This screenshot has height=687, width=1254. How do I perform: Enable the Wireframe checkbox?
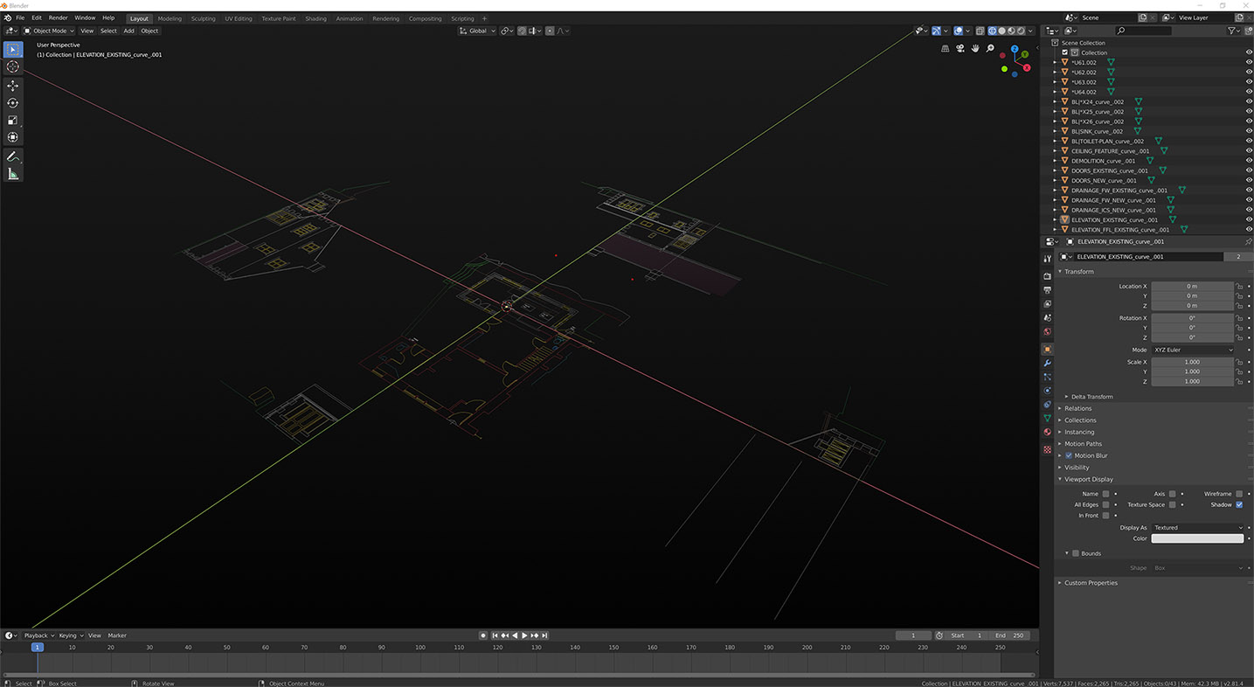1239,494
